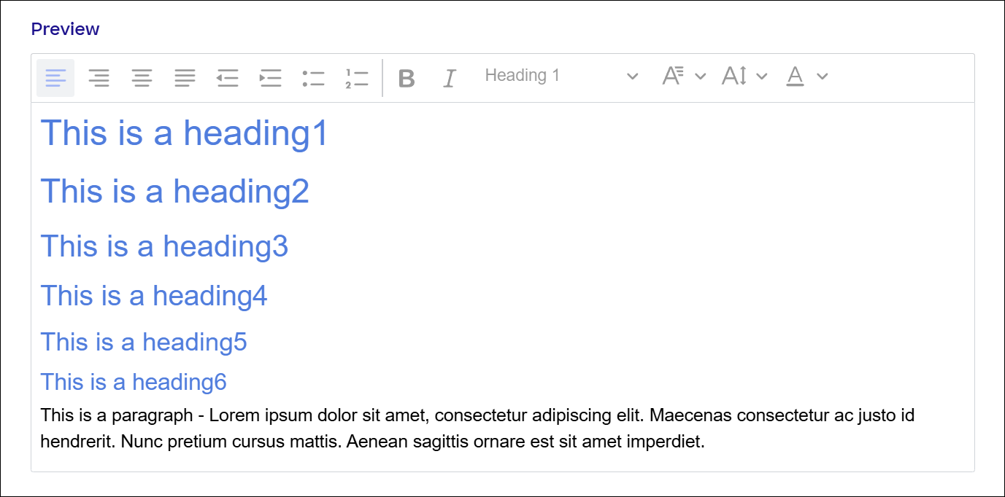Click inside the Lorem ipsum paragraph

[x=438, y=428]
